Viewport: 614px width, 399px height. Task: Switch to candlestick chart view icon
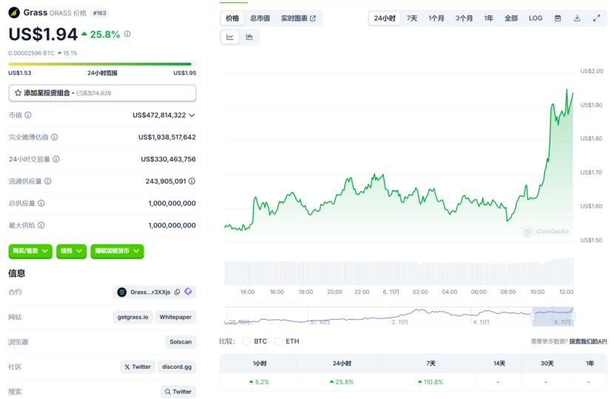[249, 37]
